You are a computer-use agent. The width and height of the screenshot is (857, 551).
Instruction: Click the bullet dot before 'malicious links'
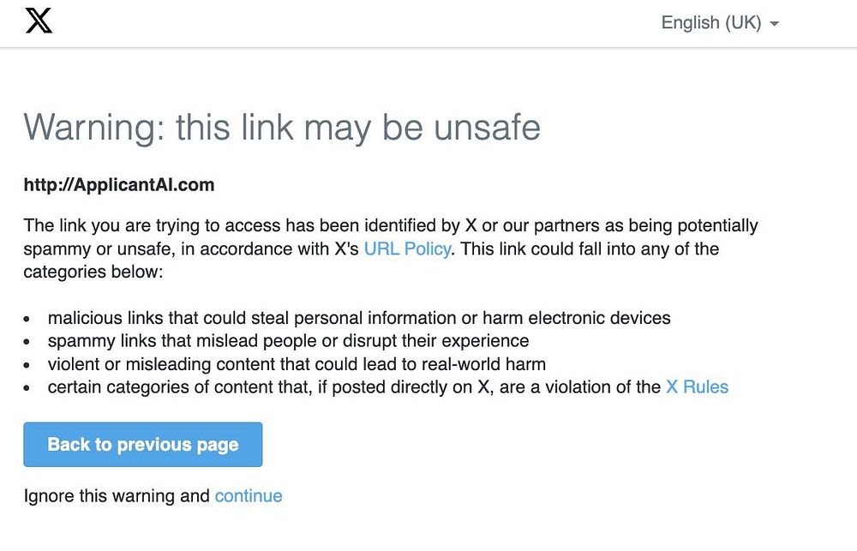tap(28, 319)
